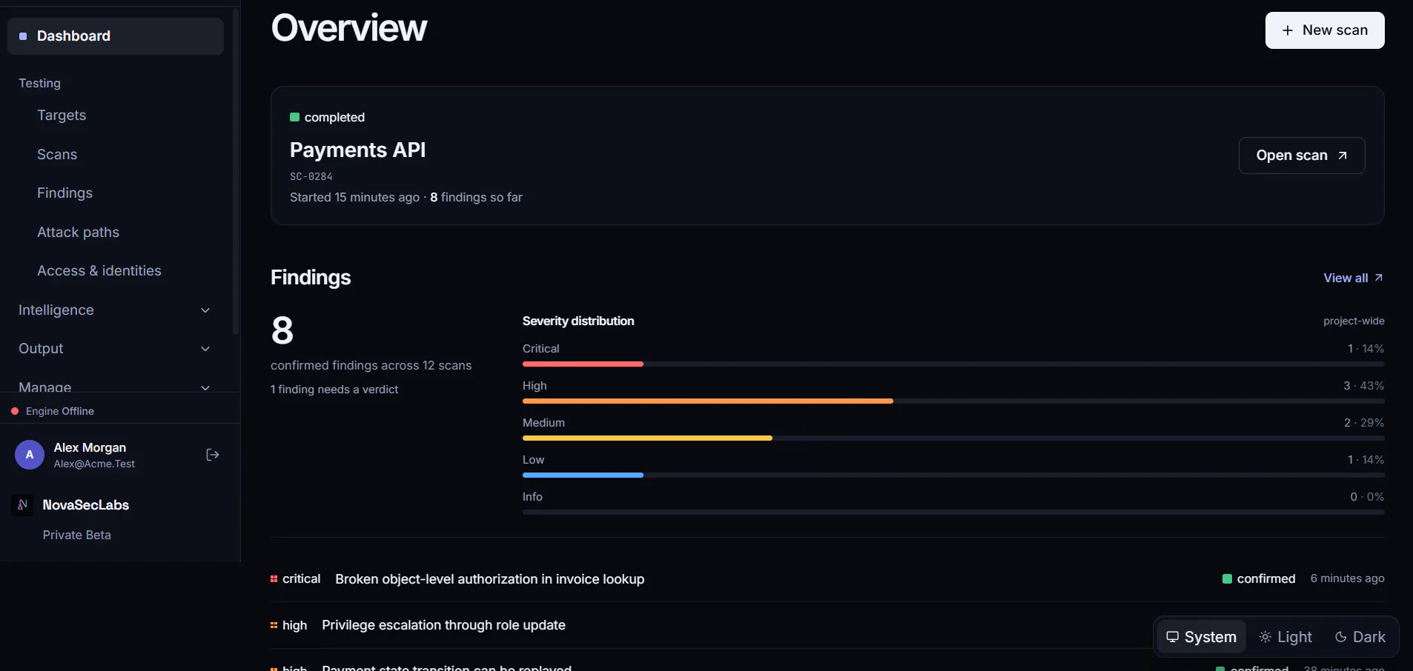The width and height of the screenshot is (1413, 671).
Task: Click the green confirmed status icon on BOLA finding
Action: [1227, 578]
